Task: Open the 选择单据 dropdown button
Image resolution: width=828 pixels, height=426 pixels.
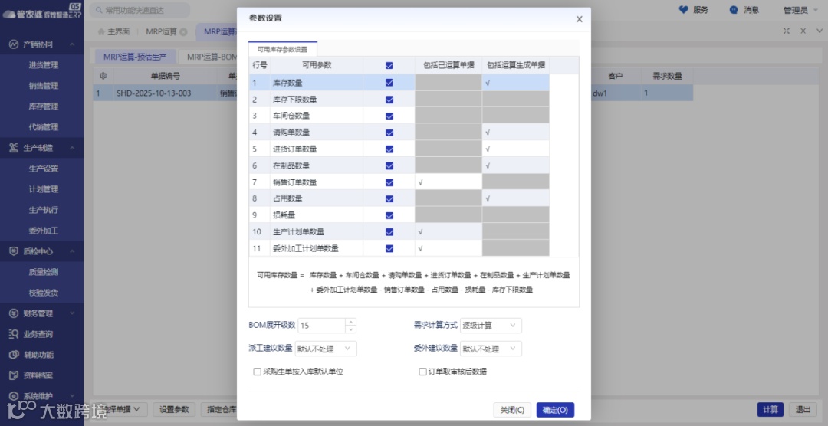Action: [x=120, y=409]
